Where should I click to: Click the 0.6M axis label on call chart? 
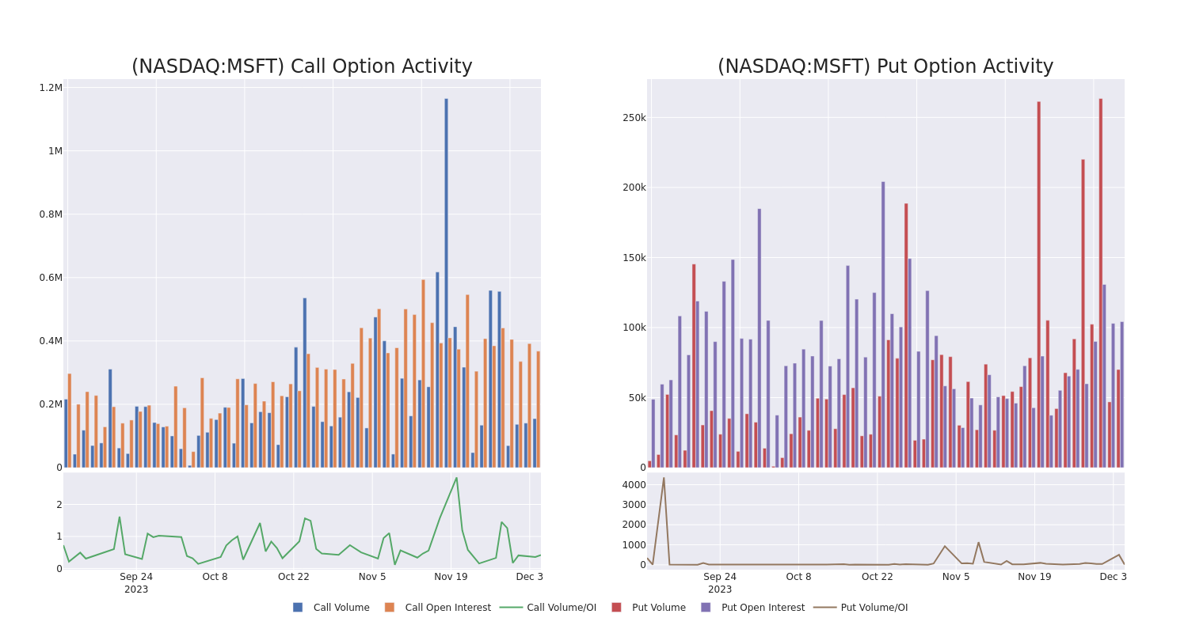51,278
